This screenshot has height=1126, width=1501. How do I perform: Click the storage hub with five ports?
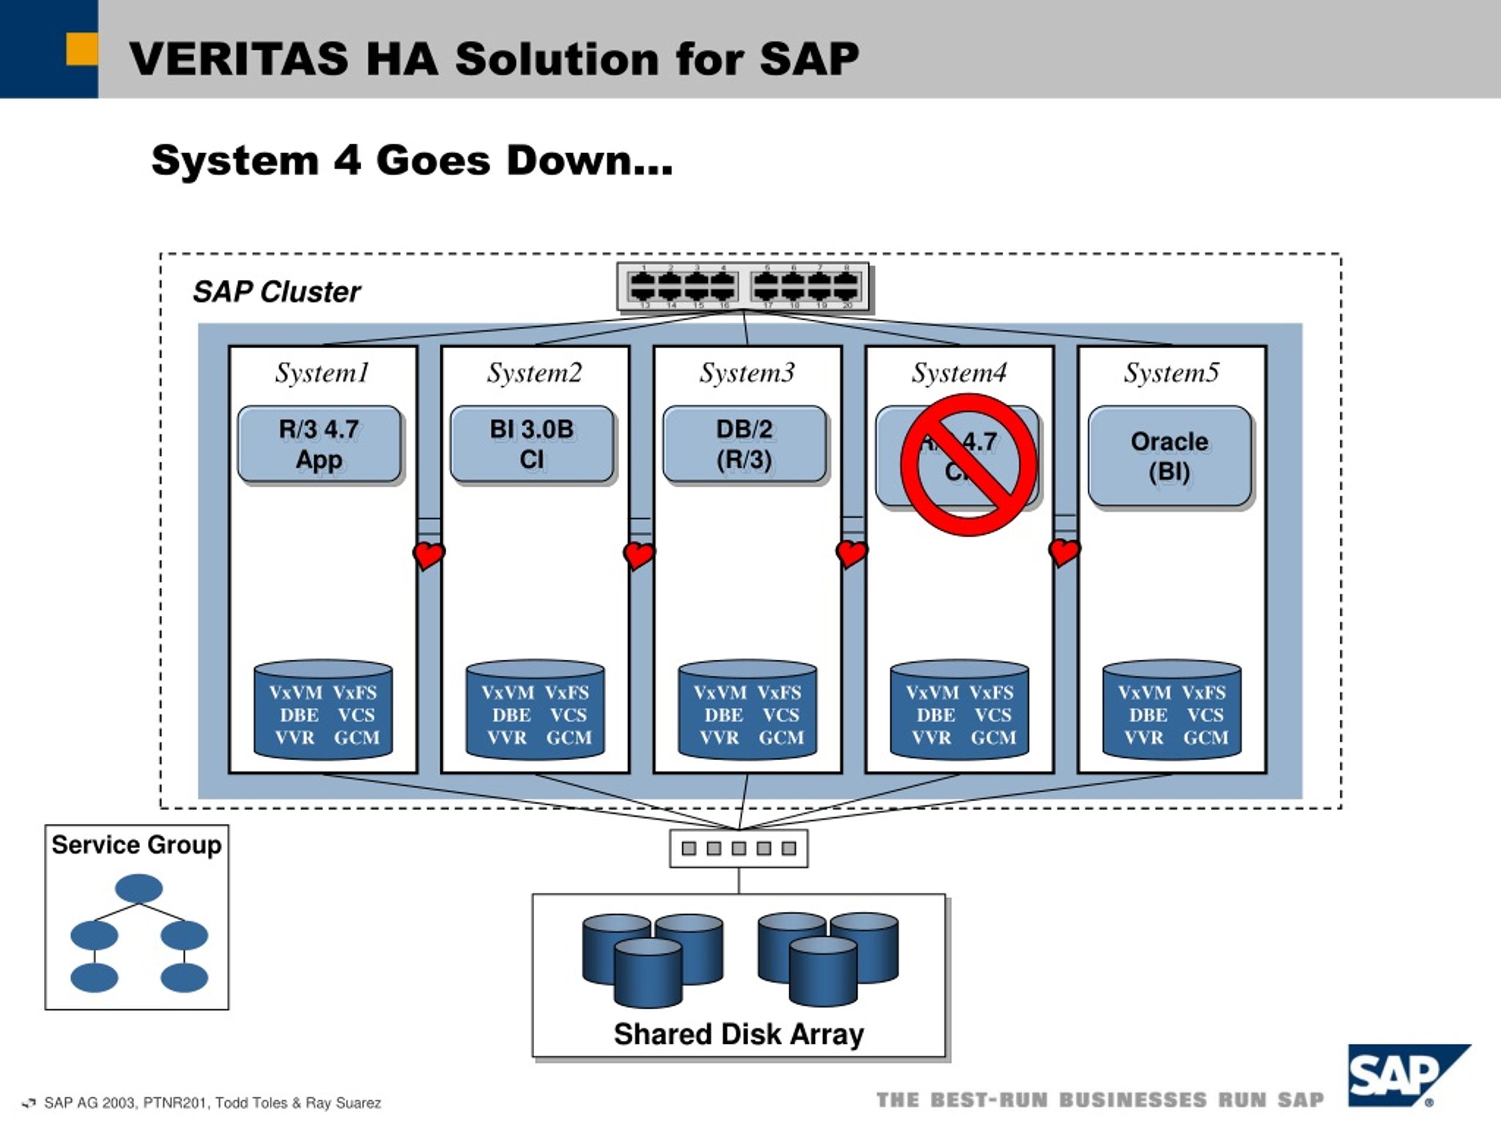pos(739,849)
